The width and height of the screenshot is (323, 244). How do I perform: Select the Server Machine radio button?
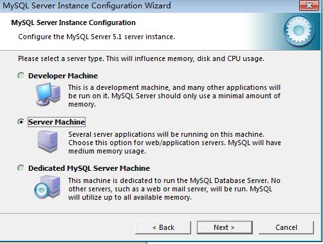pyautogui.click(x=21, y=122)
